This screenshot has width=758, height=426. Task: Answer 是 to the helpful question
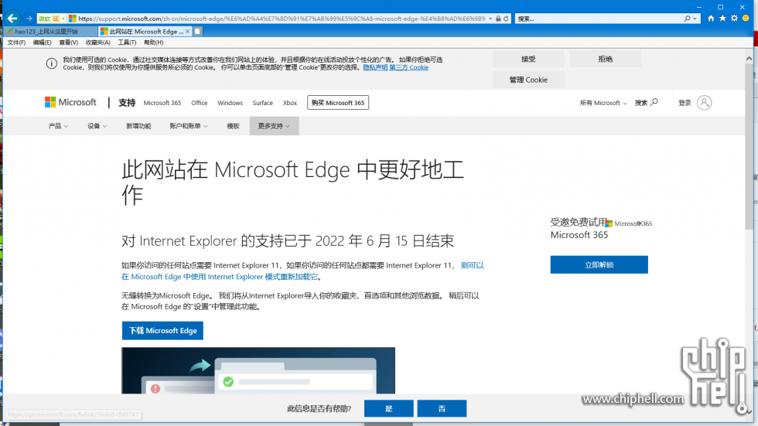tap(388, 409)
